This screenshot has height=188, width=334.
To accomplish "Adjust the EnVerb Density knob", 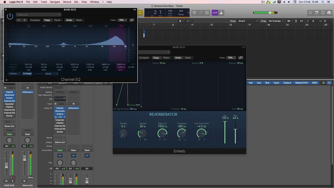I will point(123,134).
